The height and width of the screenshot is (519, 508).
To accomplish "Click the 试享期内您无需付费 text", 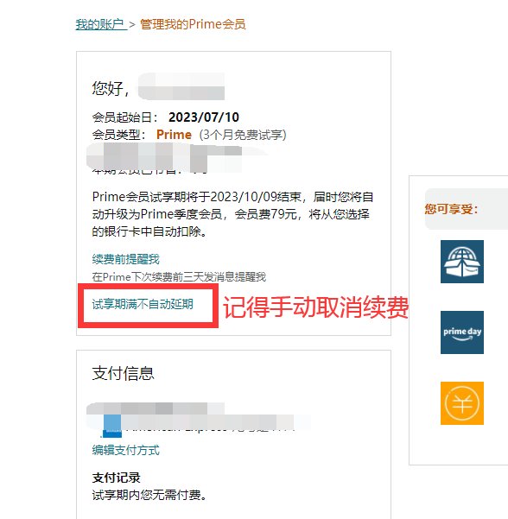I will coord(149,495).
